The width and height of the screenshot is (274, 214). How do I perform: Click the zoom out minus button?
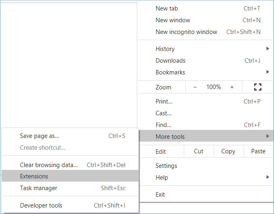(x=195, y=87)
